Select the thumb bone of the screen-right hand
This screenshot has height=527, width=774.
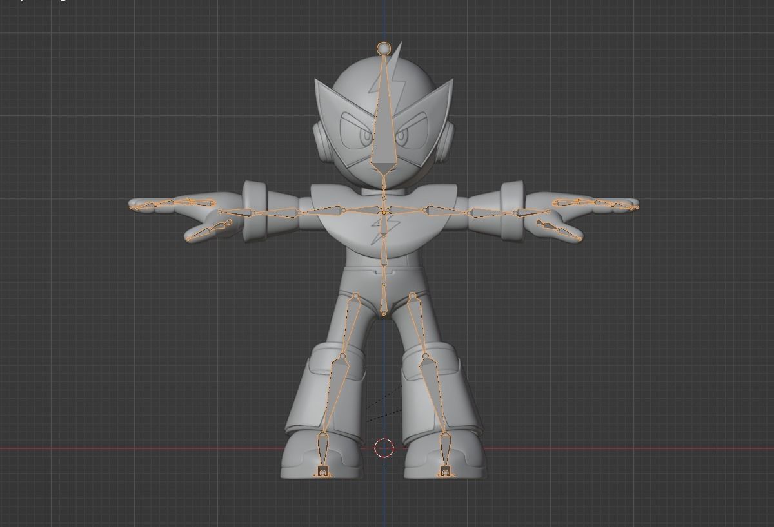pos(559,230)
